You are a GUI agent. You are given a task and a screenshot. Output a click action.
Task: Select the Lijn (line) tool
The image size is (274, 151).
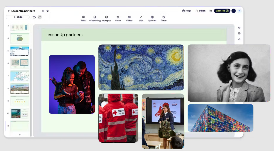[x=141, y=19]
